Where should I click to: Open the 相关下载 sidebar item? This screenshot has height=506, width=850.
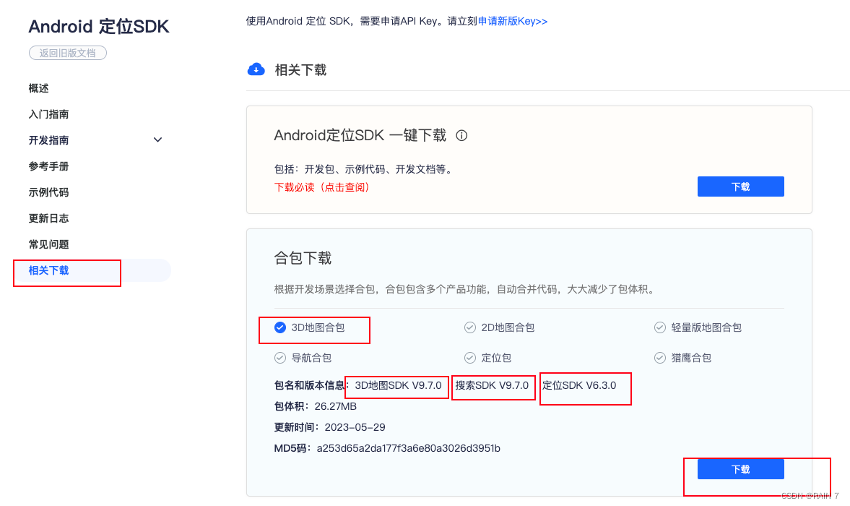point(49,270)
